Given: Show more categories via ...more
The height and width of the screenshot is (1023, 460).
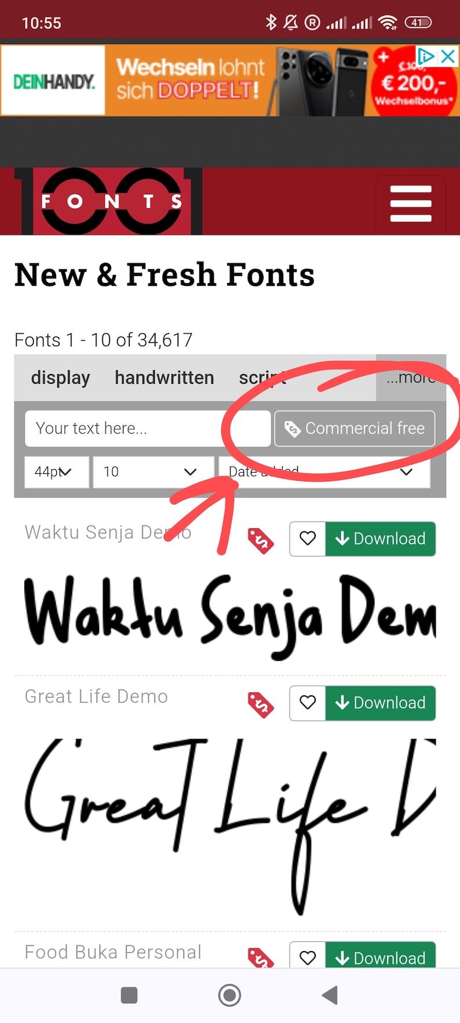Looking at the screenshot, I should click(x=411, y=378).
